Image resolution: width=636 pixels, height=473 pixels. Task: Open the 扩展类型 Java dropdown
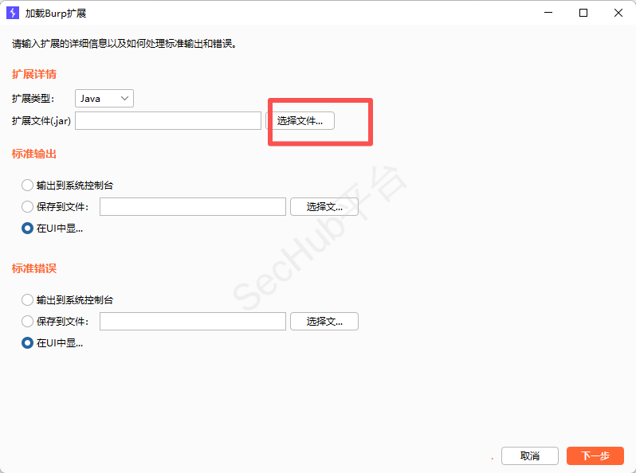tap(104, 98)
